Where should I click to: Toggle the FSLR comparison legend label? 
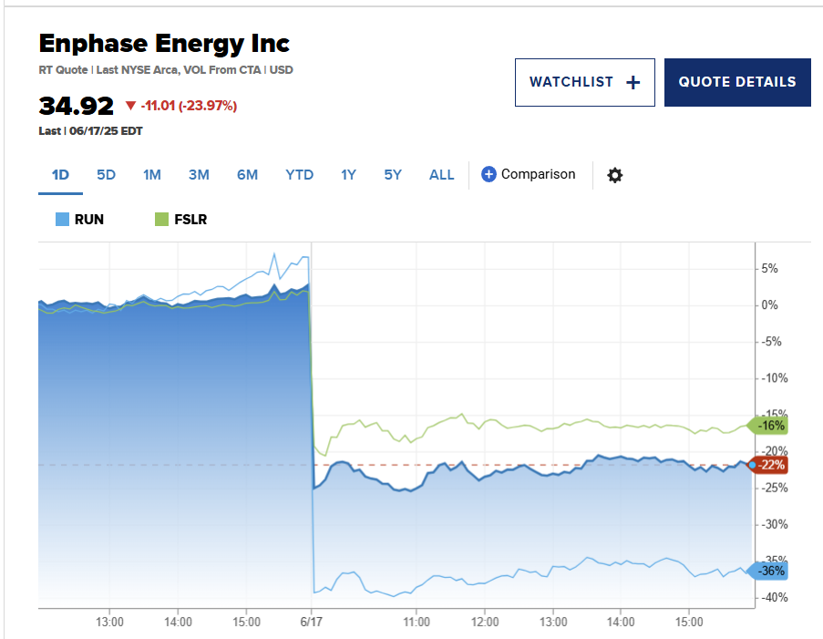click(190, 220)
